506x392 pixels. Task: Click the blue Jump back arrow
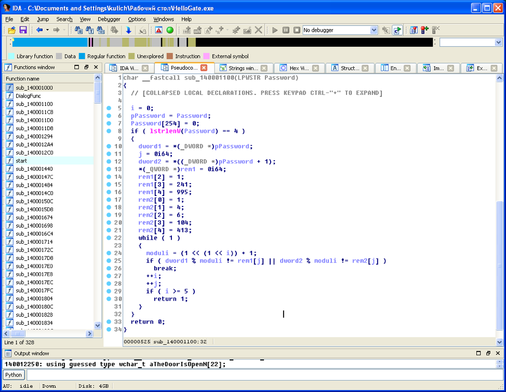tap(39, 30)
